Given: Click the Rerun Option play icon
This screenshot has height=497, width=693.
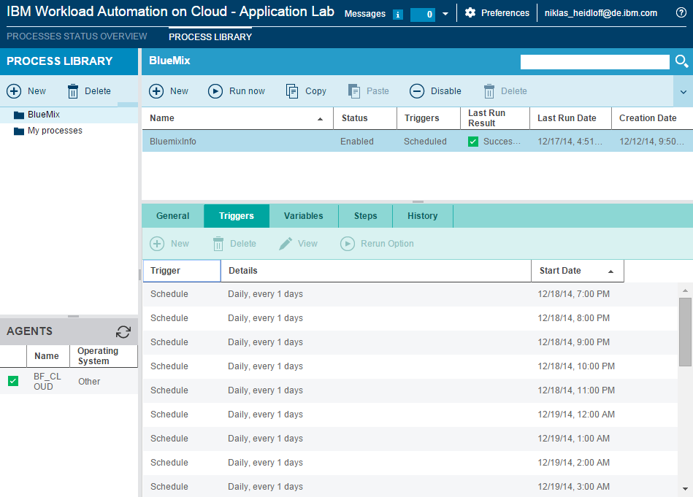Looking at the screenshot, I should coord(348,244).
